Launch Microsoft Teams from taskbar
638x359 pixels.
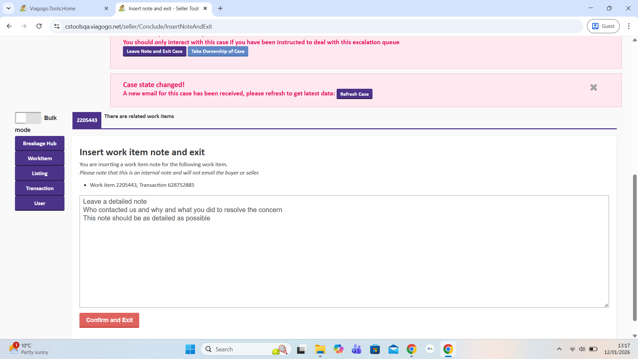pyautogui.click(x=357, y=349)
